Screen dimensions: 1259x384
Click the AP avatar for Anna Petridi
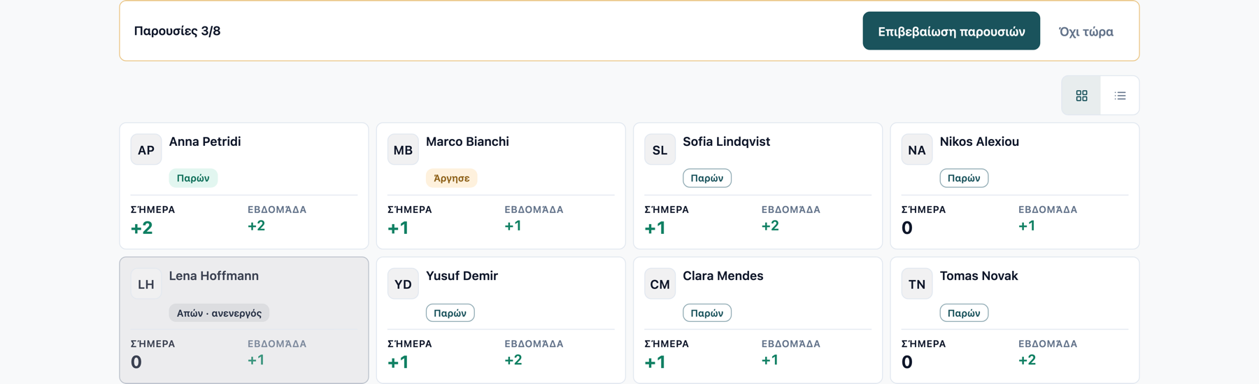click(146, 149)
